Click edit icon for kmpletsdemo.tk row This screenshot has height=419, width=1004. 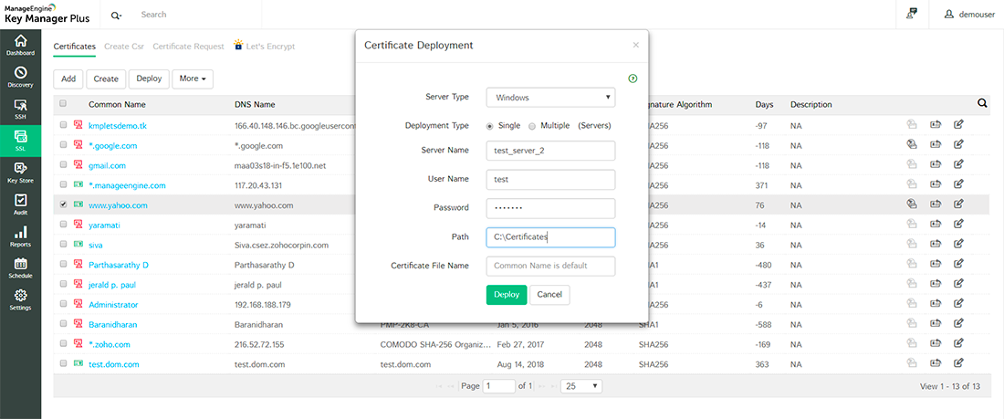tap(958, 125)
